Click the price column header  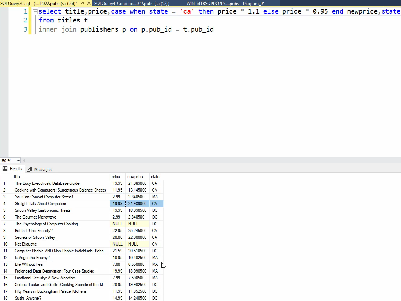point(118,177)
